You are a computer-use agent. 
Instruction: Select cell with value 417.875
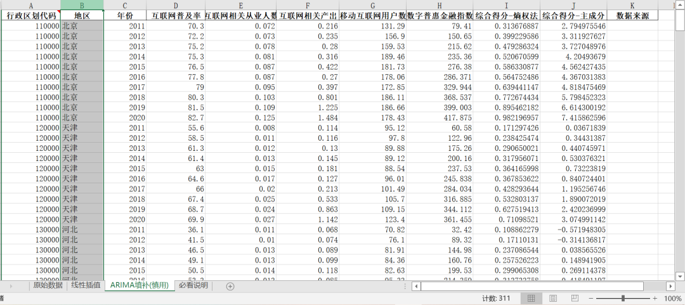(440, 117)
